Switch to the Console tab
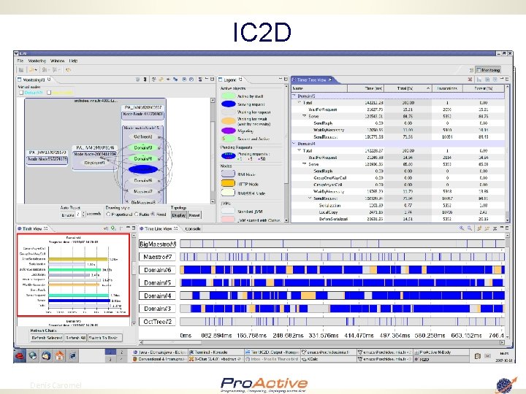526x394 pixels. [193, 228]
